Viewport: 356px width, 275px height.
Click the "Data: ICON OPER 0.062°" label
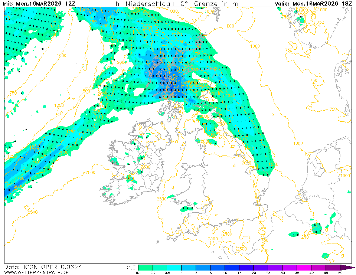coord(42,267)
